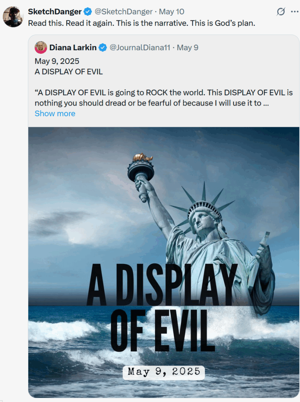Viewport: 300px width, 402px height.
Task: Click Diana Larkin's blue verified badge
Action: (103, 48)
